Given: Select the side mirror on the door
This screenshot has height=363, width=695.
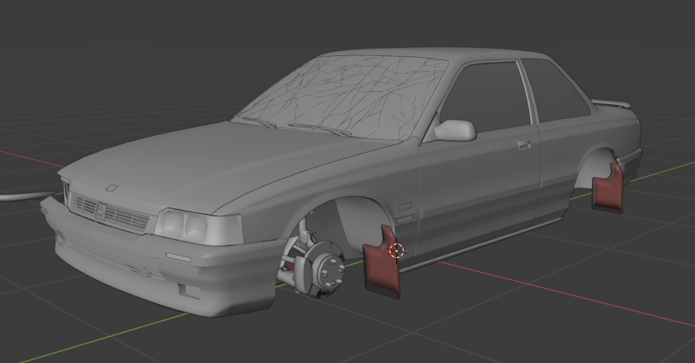Looking at the screenshot, I should (x=455, y=130).
